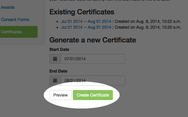This screenshot has height=117, width=188.
Task: Click the Preview button
Action: click(61, 95)
